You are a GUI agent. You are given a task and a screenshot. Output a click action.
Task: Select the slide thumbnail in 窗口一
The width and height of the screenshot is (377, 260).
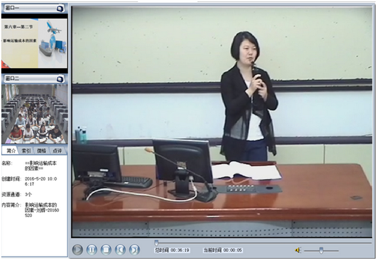pyautogui.click(x=33, y=42)
